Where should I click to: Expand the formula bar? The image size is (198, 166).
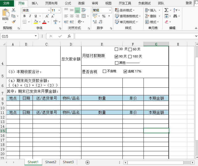196,36
